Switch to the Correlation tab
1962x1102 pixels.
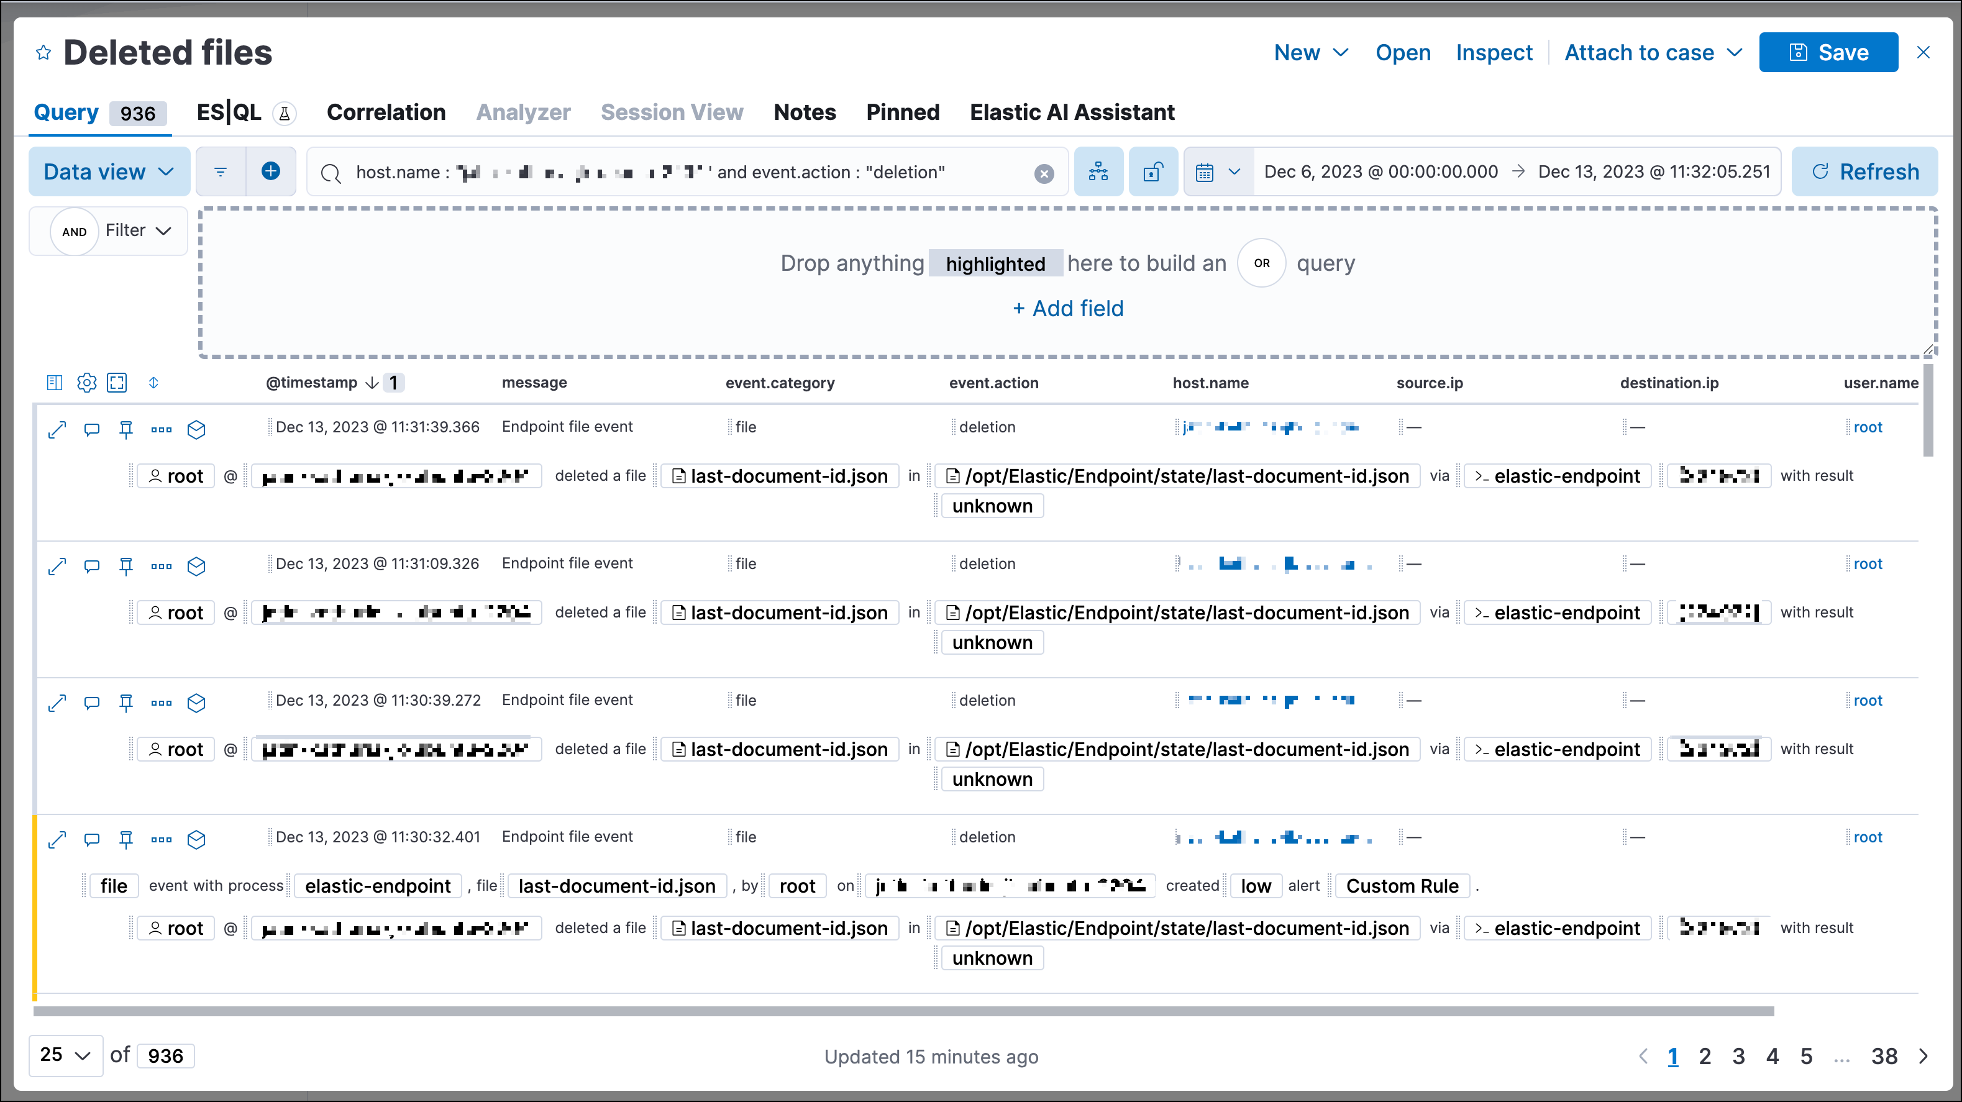386,112
